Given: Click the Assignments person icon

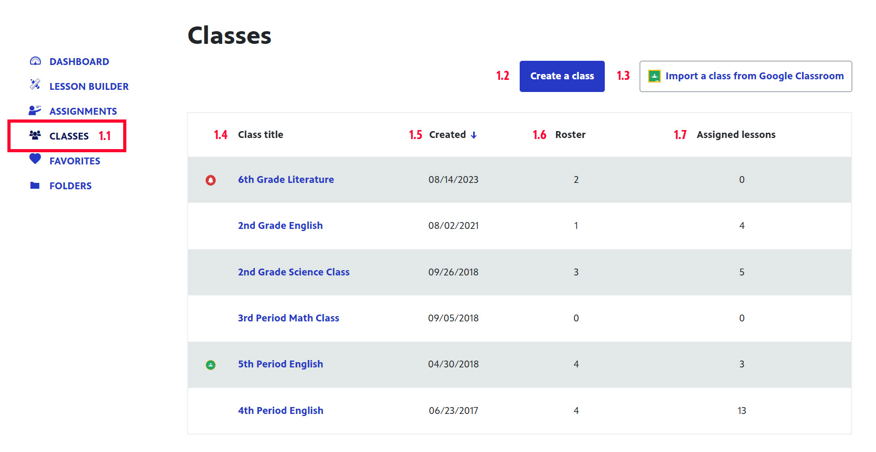Looking at the screenshot, I should (x=35, y=110).
